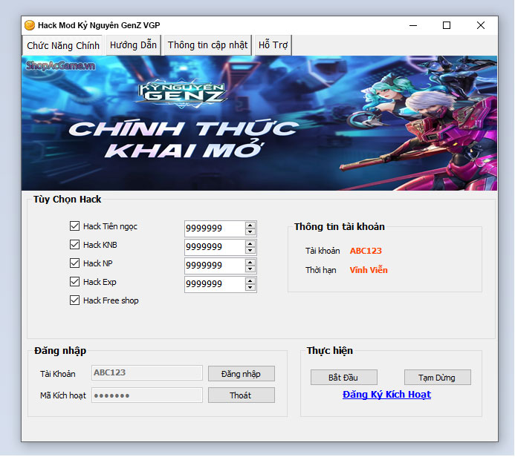Switch to Chức Năng Chính tab

[63, 45]
